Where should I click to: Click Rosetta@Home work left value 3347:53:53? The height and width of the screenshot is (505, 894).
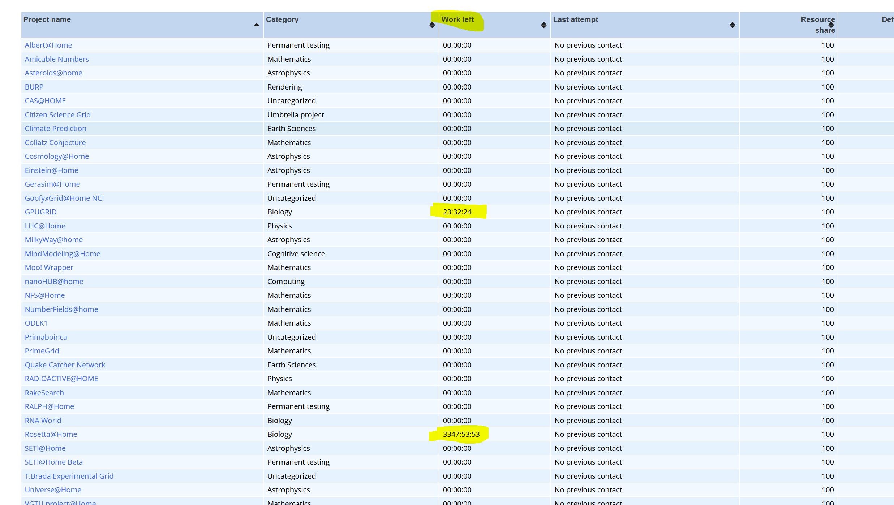pos(461,434)
